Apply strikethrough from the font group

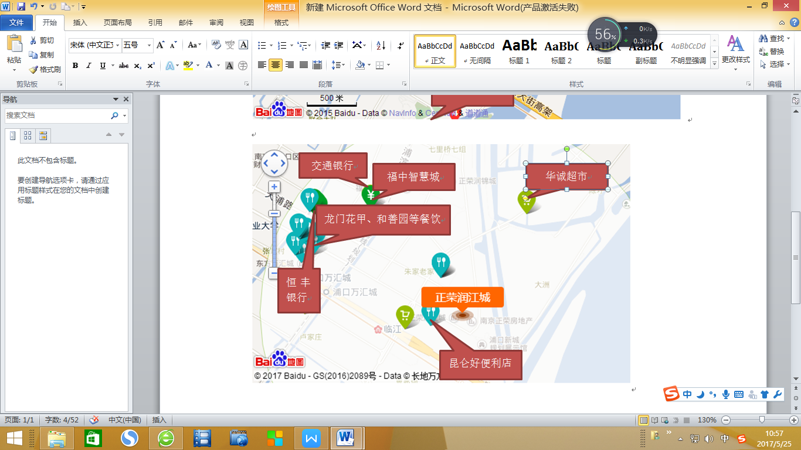123,66
